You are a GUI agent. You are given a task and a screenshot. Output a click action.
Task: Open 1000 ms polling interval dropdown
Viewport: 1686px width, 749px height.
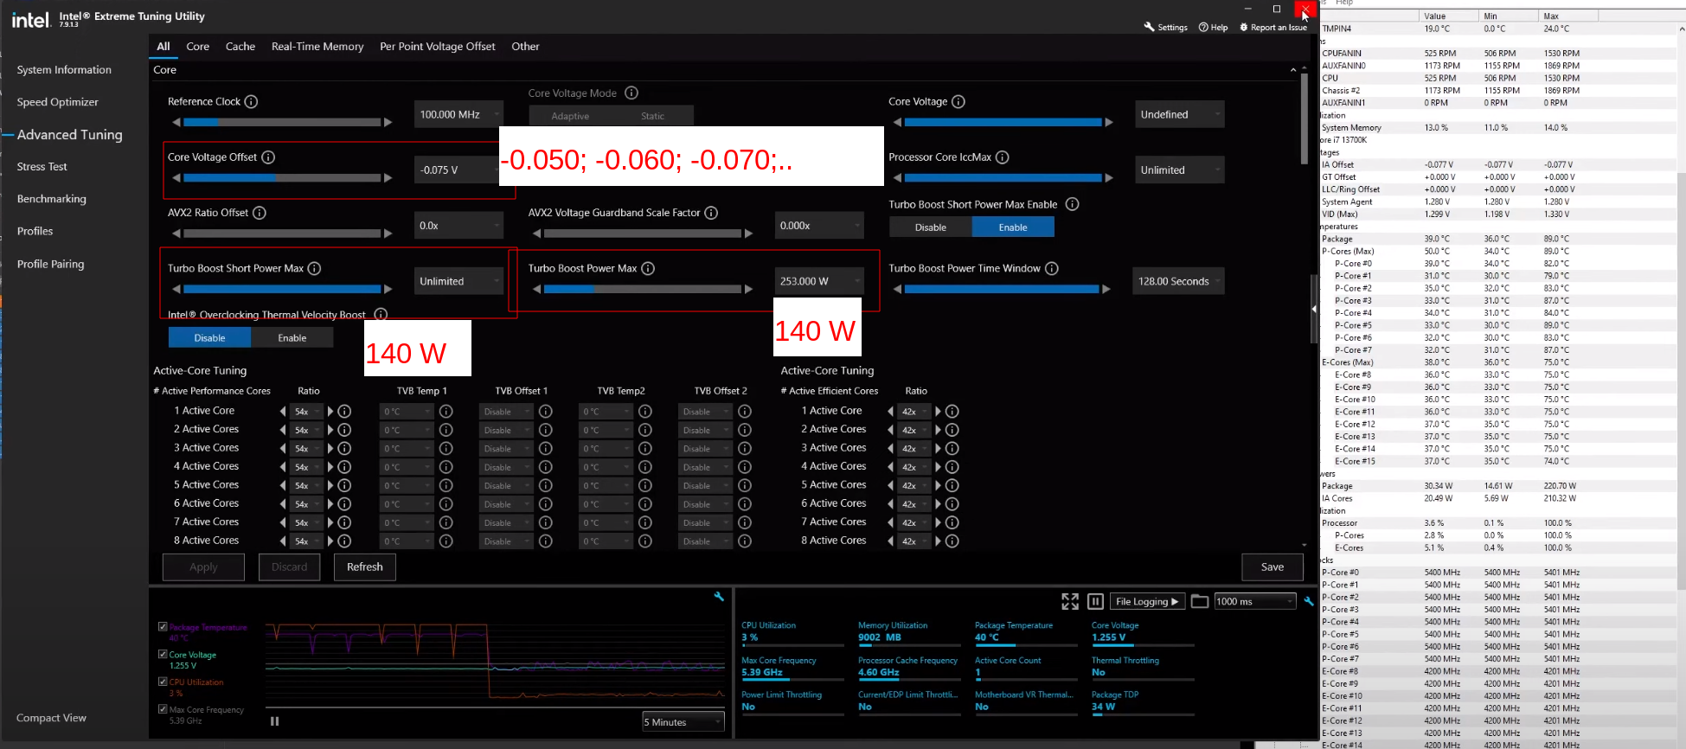pos(1254,601)
